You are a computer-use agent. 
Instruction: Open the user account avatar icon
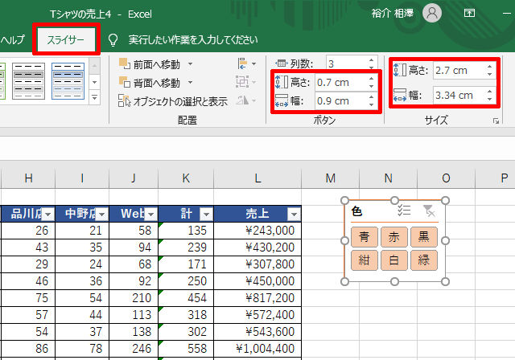(x=432, y=13)
